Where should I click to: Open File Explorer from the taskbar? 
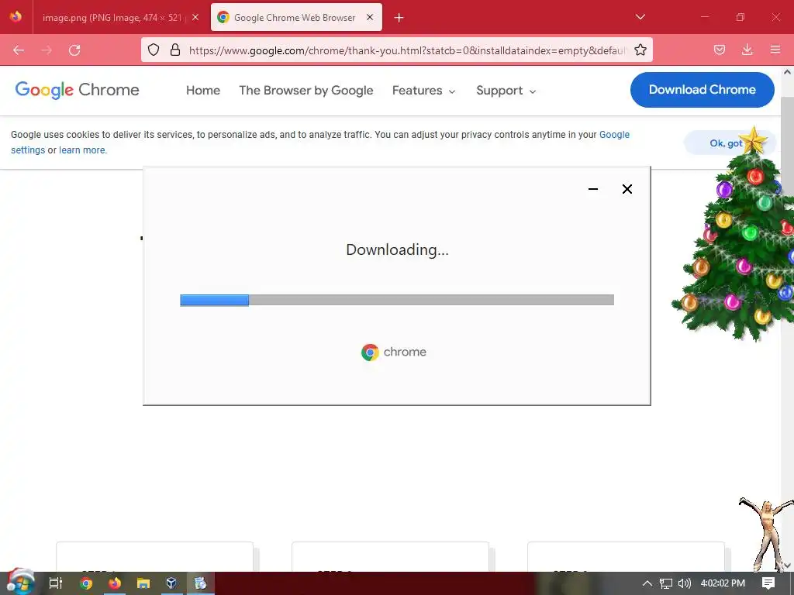point(143,583)
